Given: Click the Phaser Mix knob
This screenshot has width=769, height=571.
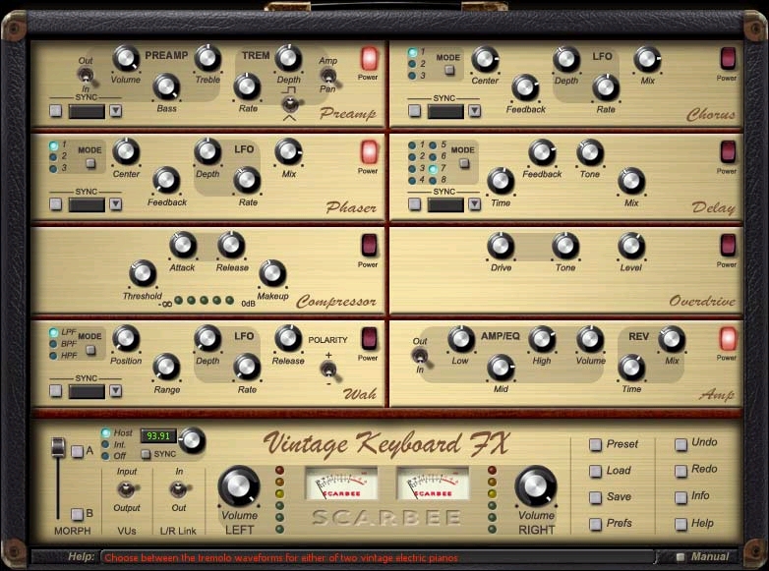Looking at the screenshot, I should 288,152.
